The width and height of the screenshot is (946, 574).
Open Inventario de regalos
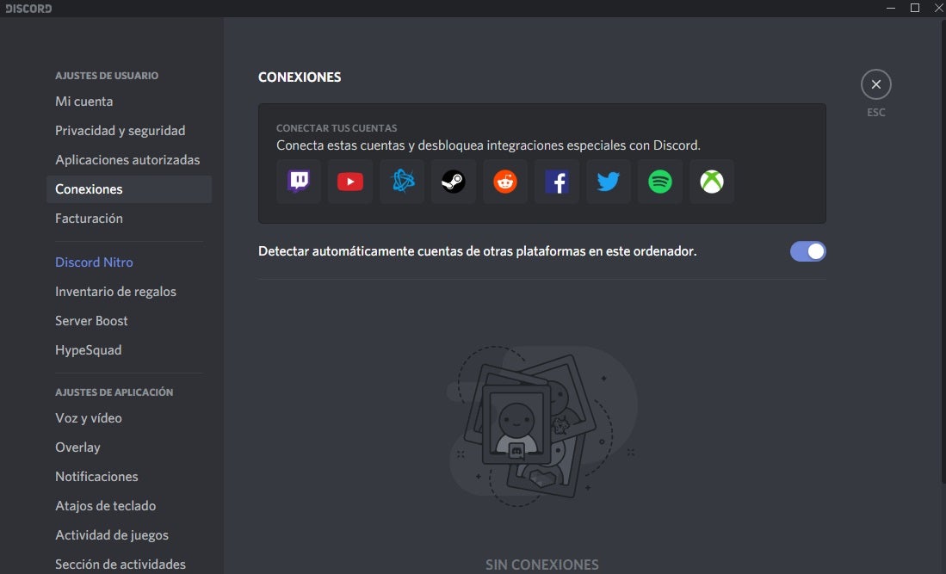click(116, 292)
